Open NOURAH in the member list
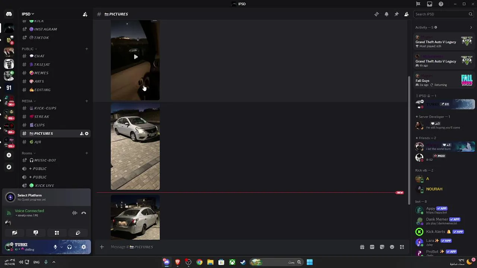Image resolution: width=477 pixels, height=268 pixels. pos(434,189)
